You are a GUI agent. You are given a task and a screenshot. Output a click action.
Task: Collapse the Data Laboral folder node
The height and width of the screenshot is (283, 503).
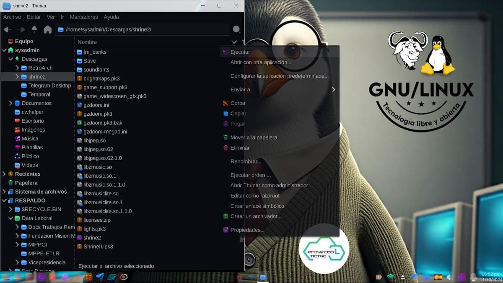click(x=11, y=218)
